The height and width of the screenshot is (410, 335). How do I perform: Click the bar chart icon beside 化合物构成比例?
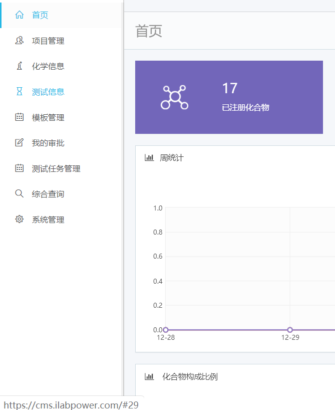coord(149,376)
